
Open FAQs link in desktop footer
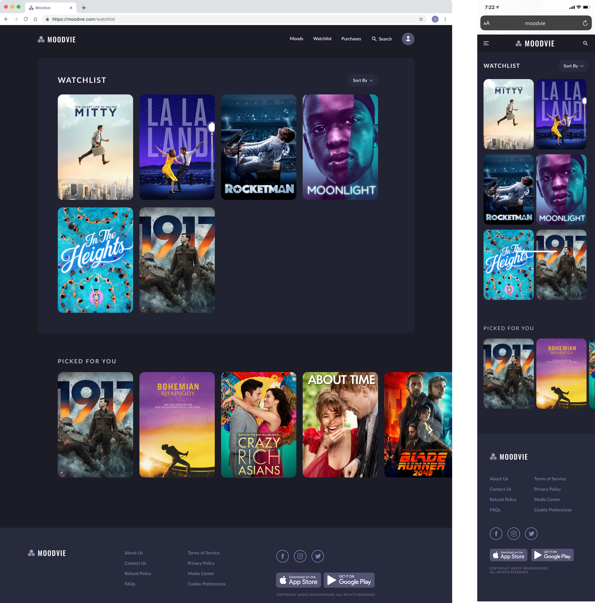coord(130,584)
